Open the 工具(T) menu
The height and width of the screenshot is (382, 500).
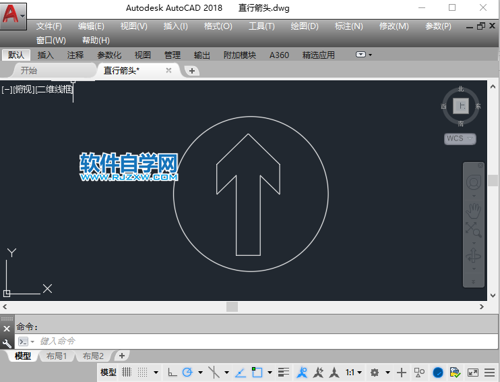(x=261, y=26)
